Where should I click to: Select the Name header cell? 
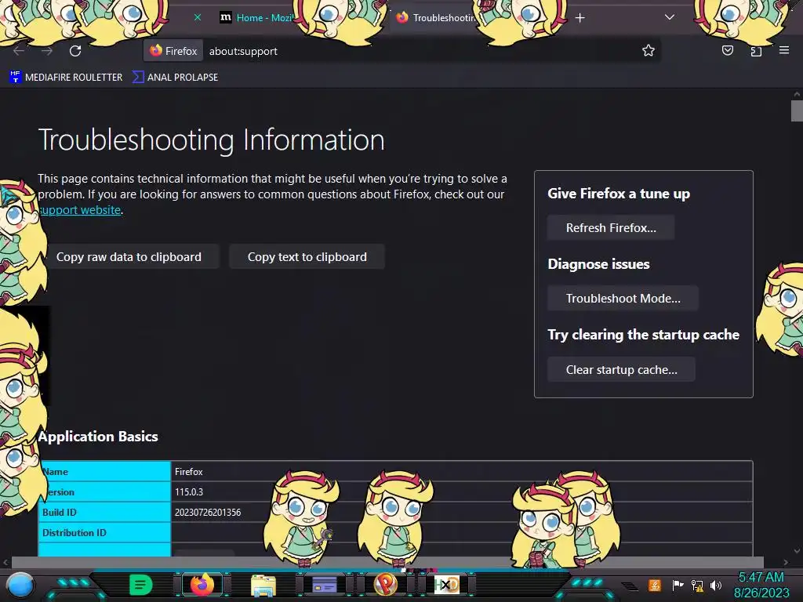[104, 471]
